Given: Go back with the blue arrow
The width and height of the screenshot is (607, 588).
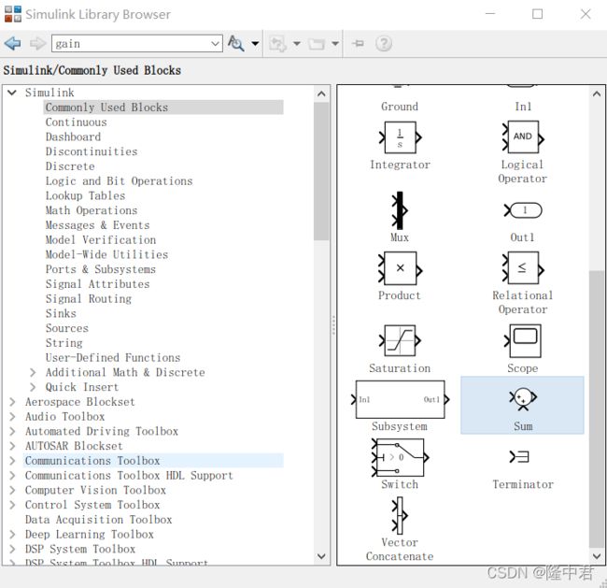Looking at the screenshot, I should 13,43.
